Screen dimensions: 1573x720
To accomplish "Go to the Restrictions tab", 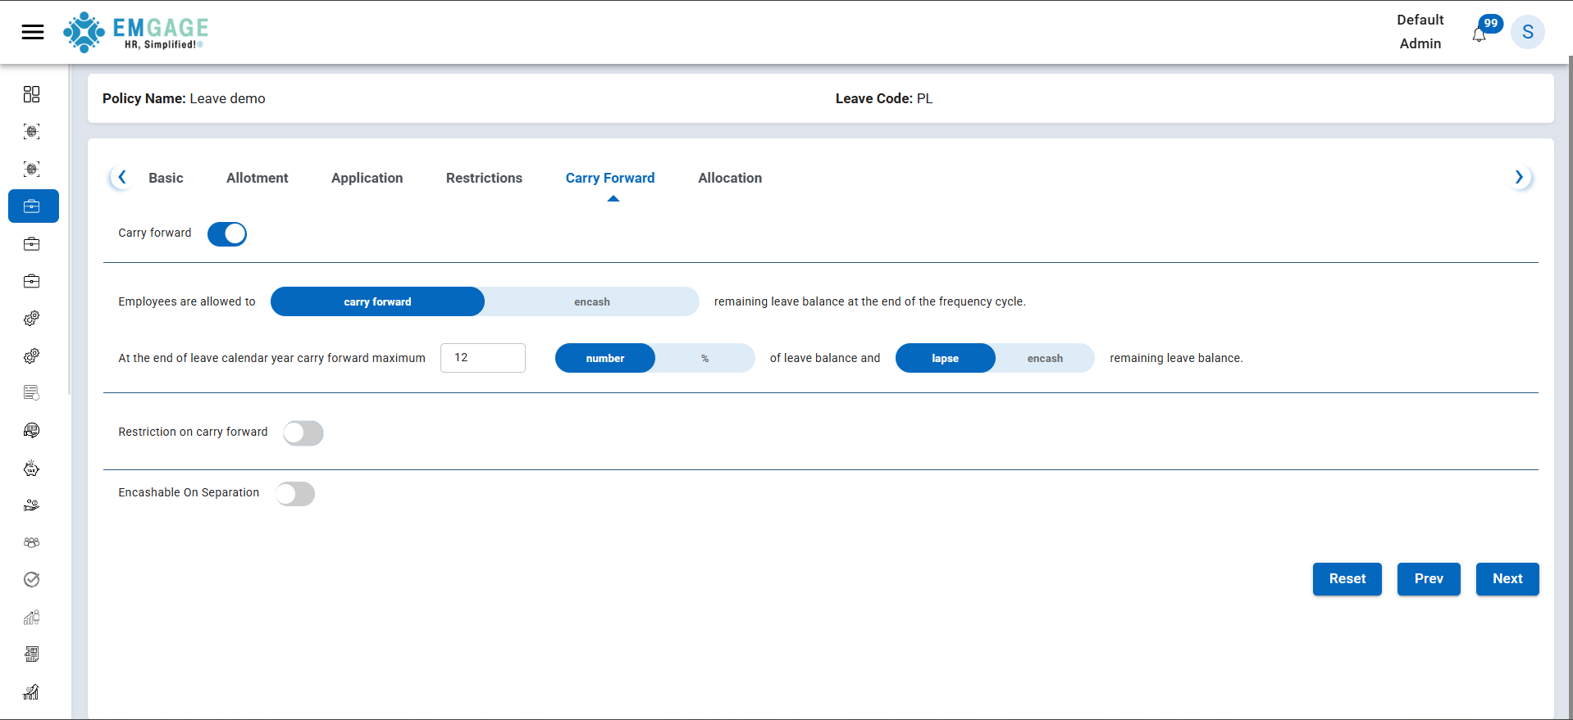I will click(484, 178).
